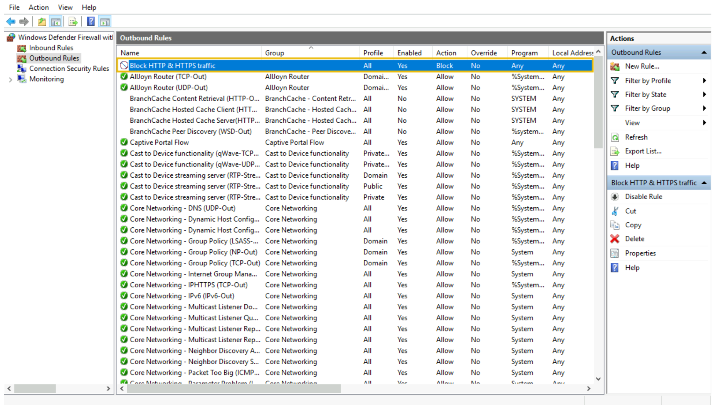Open the File menu
The image size is (726, 405).
(14, 7)
